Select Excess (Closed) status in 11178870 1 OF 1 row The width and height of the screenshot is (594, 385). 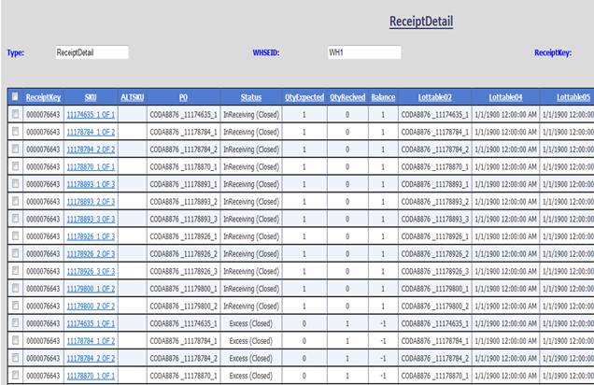coord(251,376)
